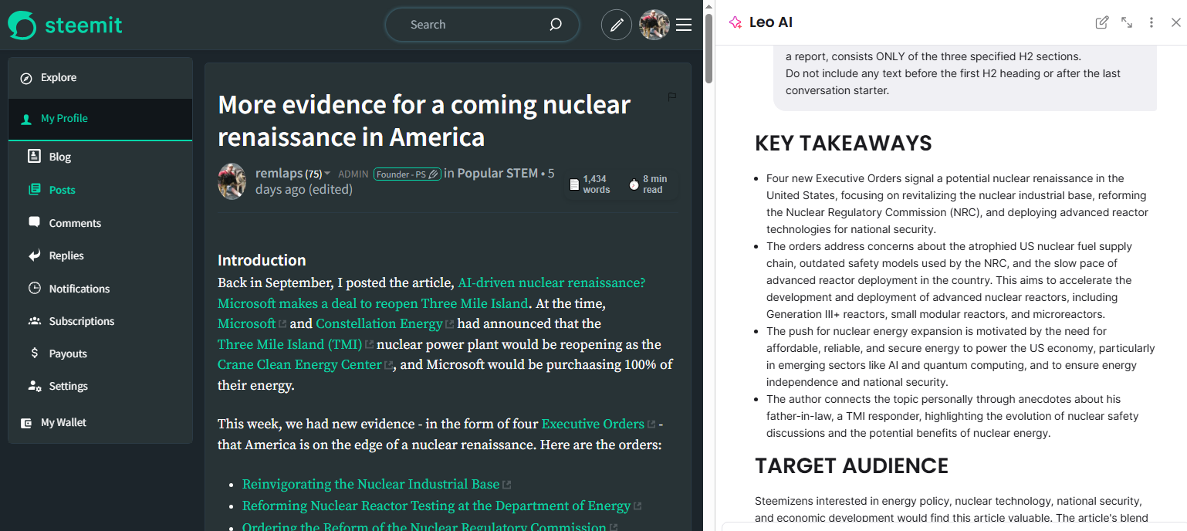This screenshot has height=531, width=1187.
Task: Click the Leo AI sparkle icon
Action: 736,22
